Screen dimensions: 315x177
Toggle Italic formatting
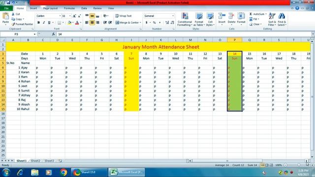[x=44, y=23]
